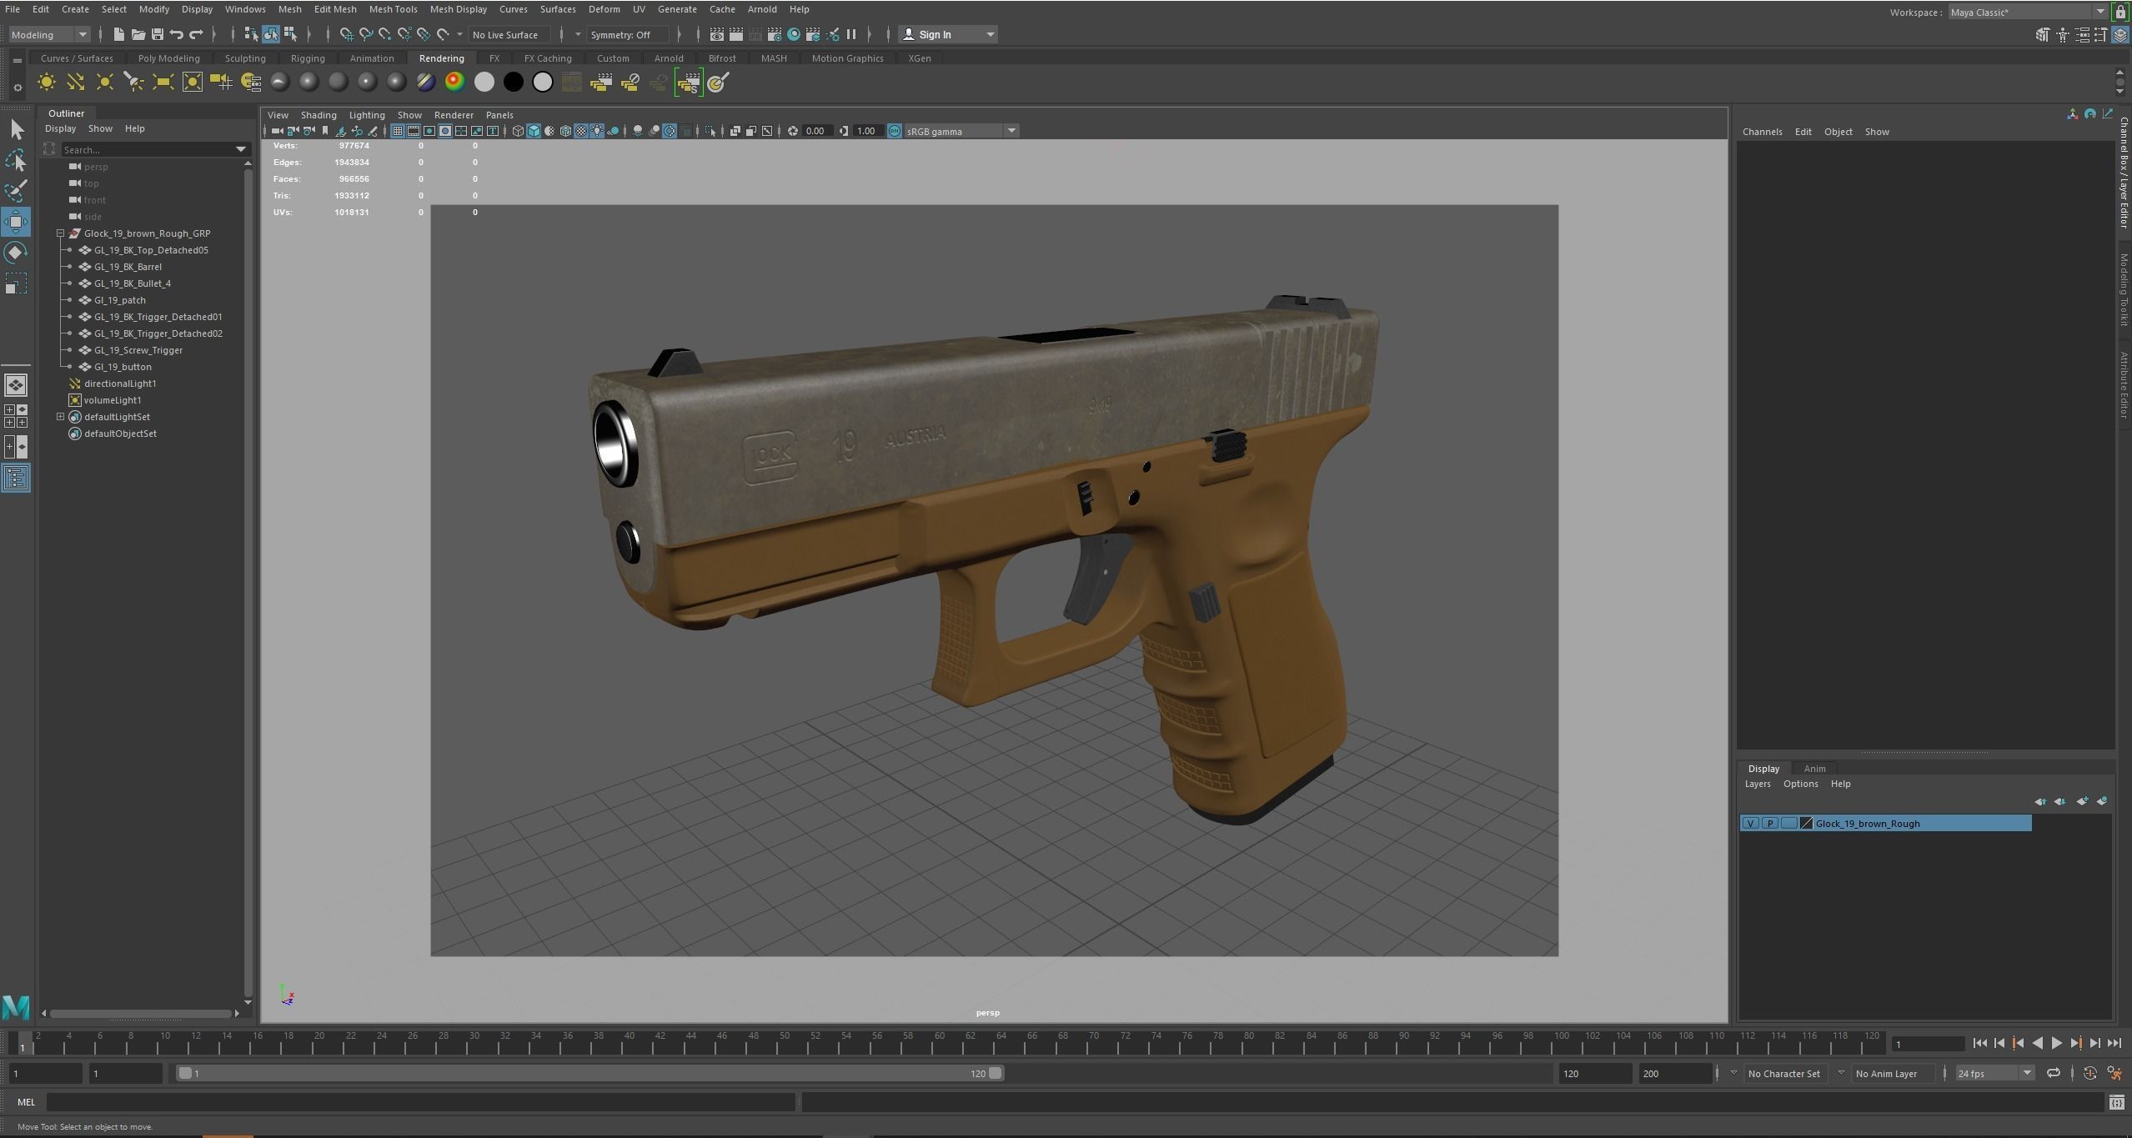Click the ambient light shelf icon
The width and height of the screenshot is (2132, 1138).
click(x=47, y=82)
